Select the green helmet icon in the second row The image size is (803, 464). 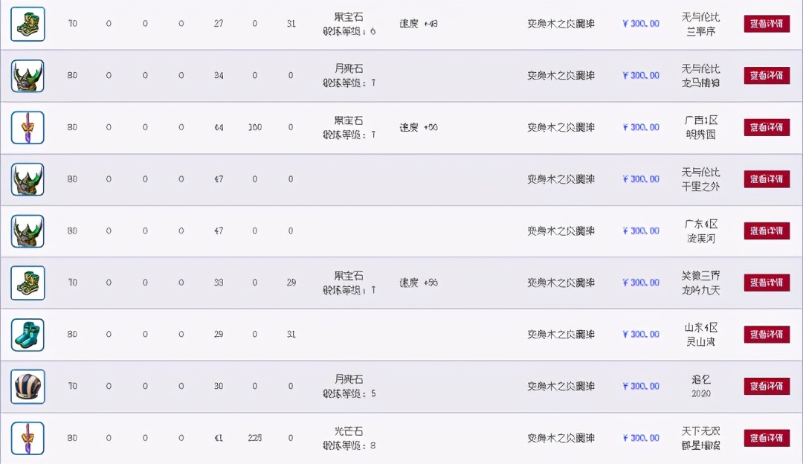27,75
